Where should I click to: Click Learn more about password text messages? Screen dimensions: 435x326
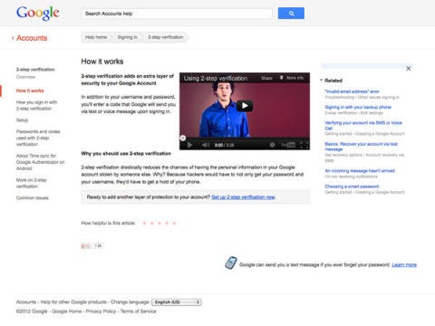pyautogui.click(x=404, y=265)
